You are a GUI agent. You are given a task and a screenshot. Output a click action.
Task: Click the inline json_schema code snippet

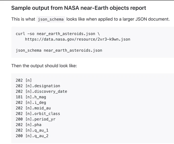[51, 19]
